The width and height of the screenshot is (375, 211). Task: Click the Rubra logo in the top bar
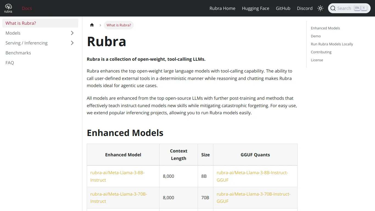tap(8, 8)
